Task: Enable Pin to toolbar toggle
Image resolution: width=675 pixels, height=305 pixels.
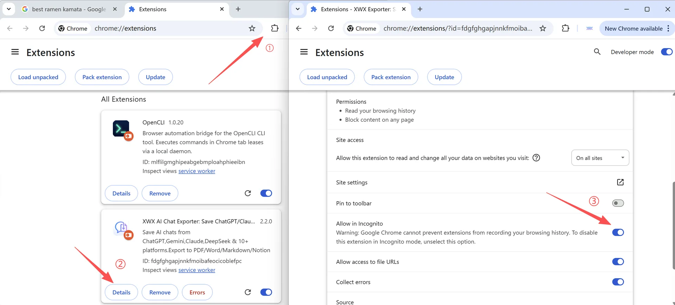Action: tap(618, 203)
